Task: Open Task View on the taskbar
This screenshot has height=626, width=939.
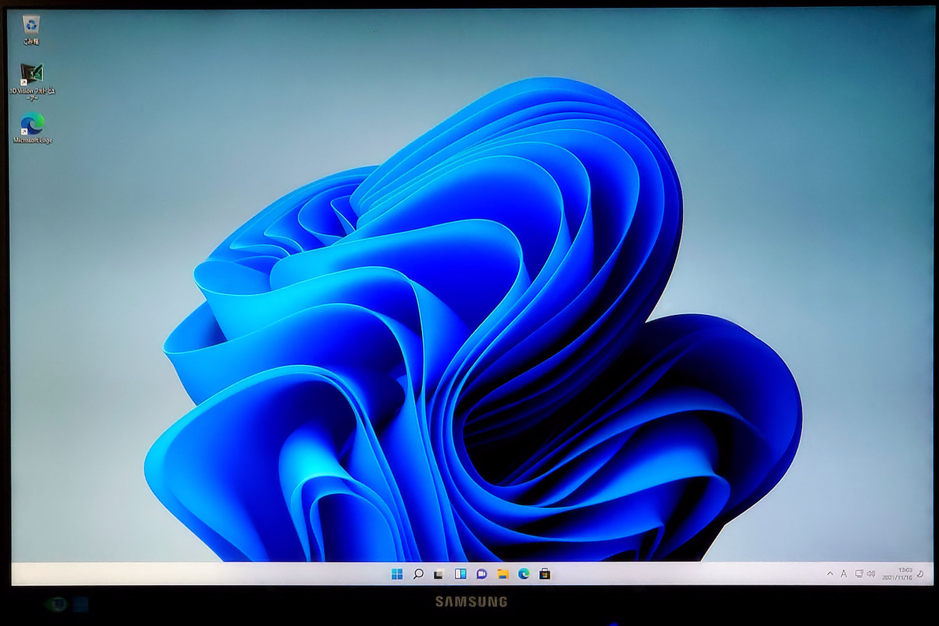Action: click(439, 574)
